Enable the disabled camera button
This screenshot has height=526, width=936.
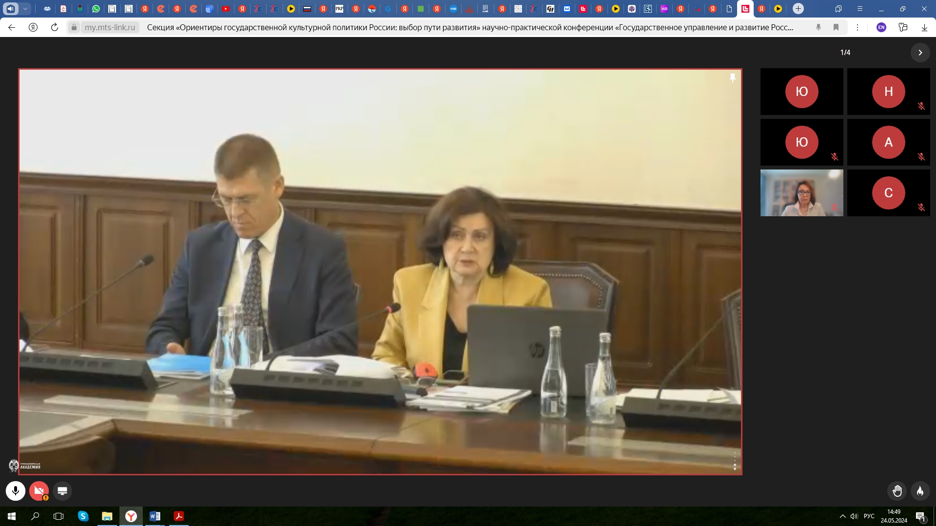click(39, 491)
